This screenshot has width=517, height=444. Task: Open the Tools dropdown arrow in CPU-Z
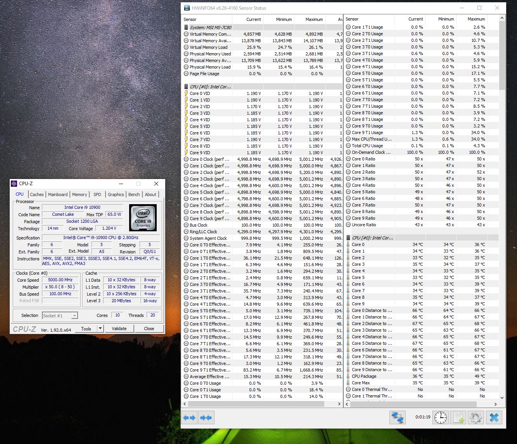pyautogui.click(x=100, y=329)
